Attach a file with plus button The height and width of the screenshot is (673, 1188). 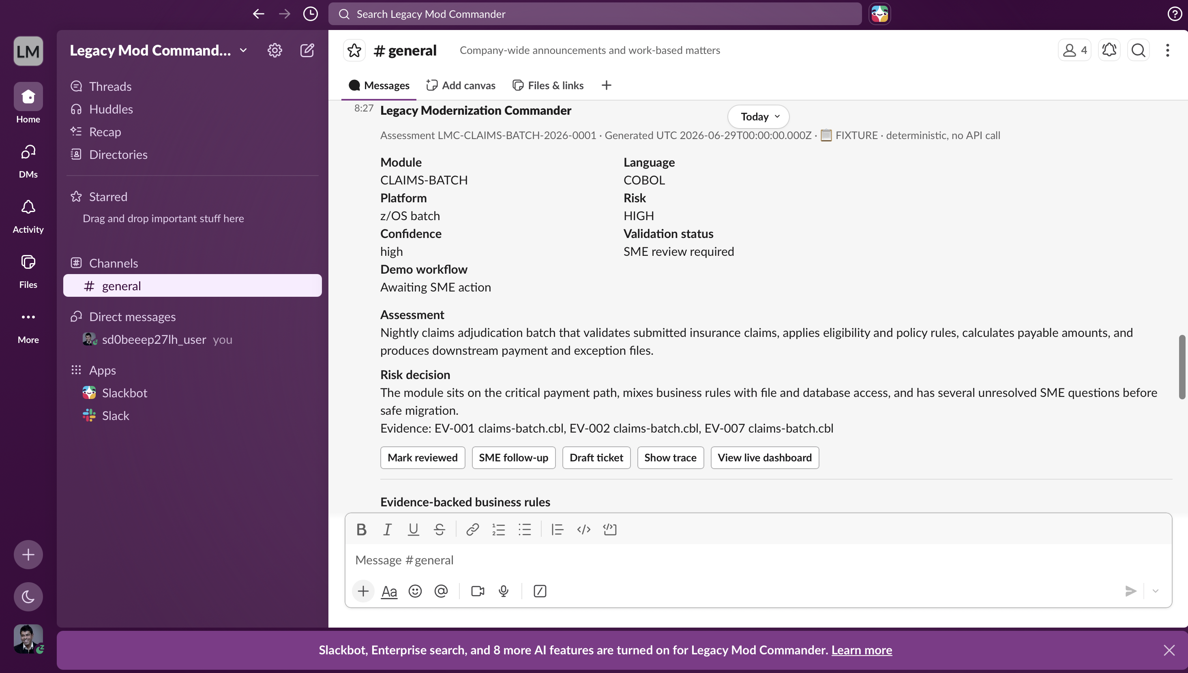[363, 591]
